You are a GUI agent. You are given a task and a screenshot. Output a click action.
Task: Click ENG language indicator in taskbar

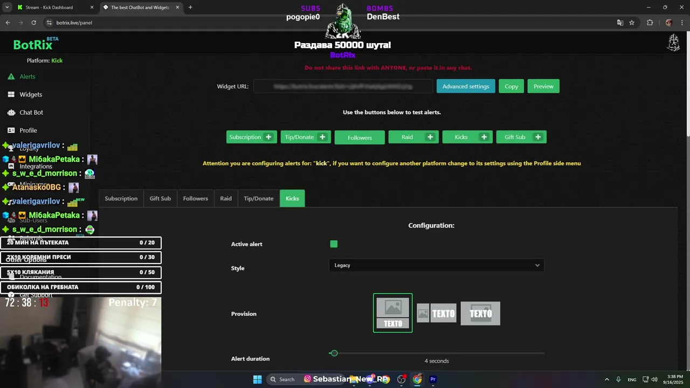coord(632,379)
